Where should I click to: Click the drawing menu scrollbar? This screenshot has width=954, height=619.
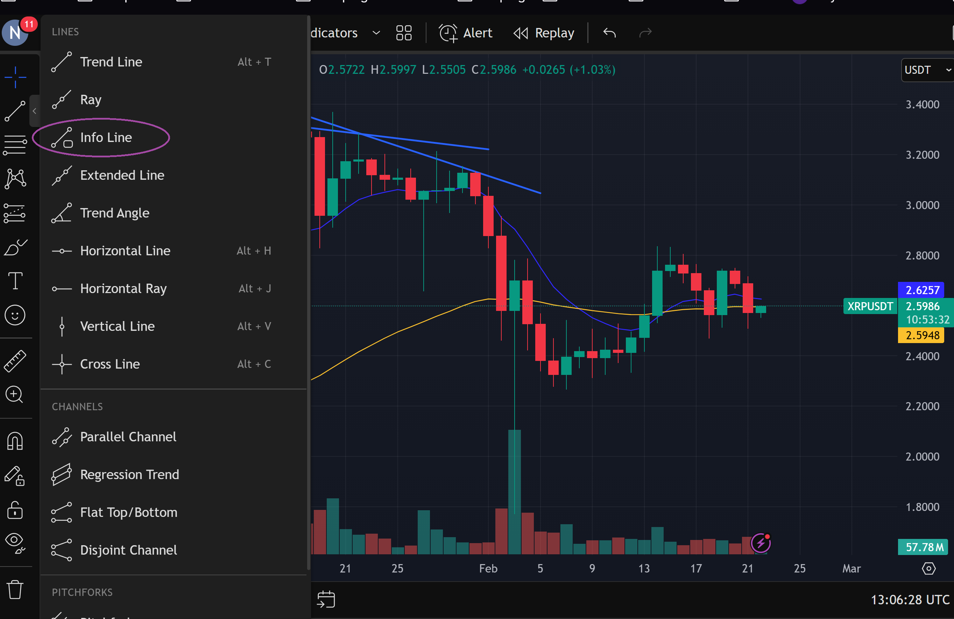308,292
